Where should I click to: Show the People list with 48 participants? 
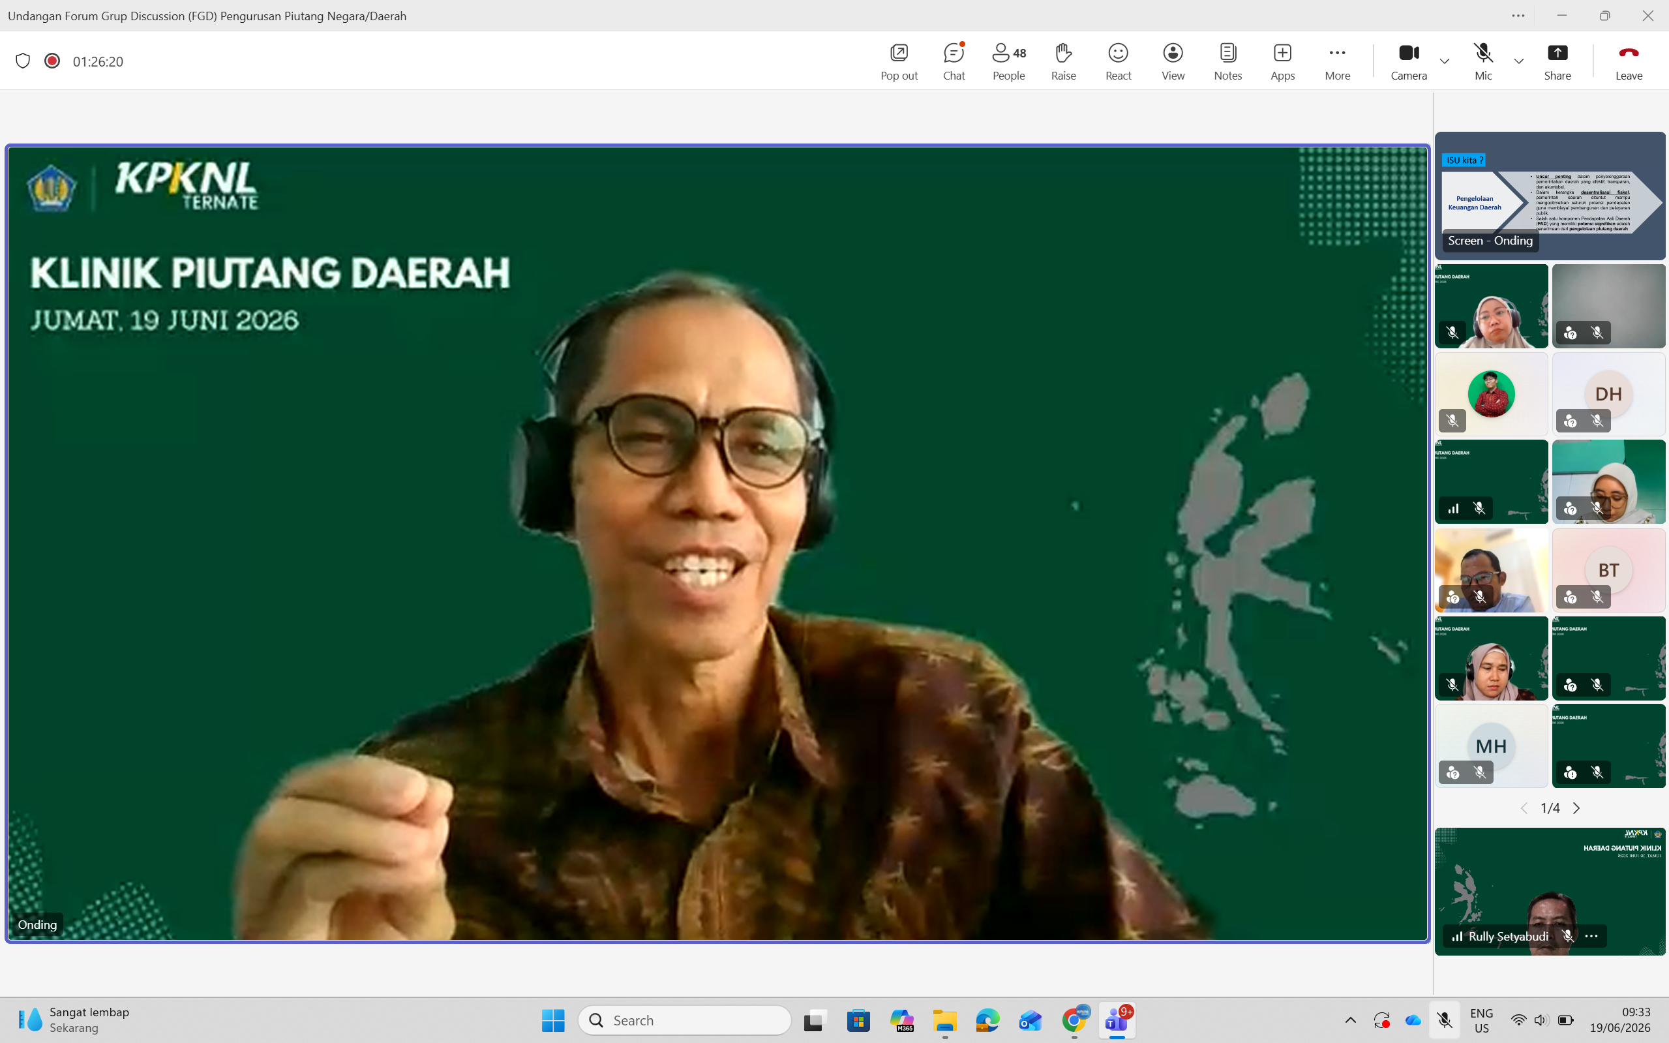[1008, 61]
